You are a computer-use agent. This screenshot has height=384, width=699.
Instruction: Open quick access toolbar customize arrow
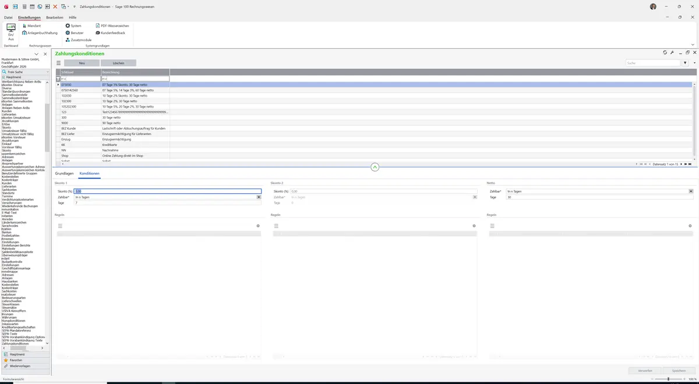click(75, 6)
